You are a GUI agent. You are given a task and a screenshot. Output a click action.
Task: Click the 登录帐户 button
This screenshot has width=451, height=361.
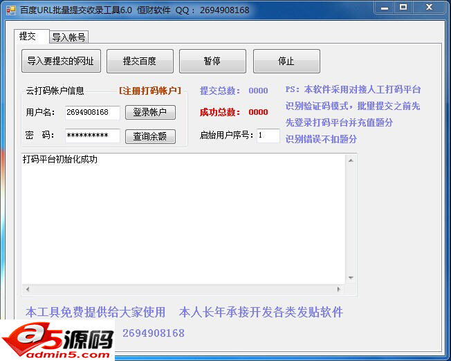click(150, 112)
